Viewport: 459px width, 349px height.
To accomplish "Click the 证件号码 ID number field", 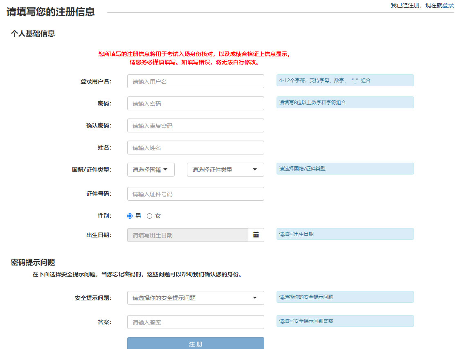I will [196, 193].
